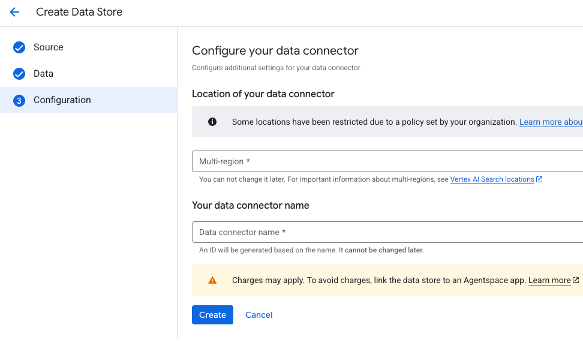Open the Multi-region dropdown
The image size is (583, 343).
387,161
